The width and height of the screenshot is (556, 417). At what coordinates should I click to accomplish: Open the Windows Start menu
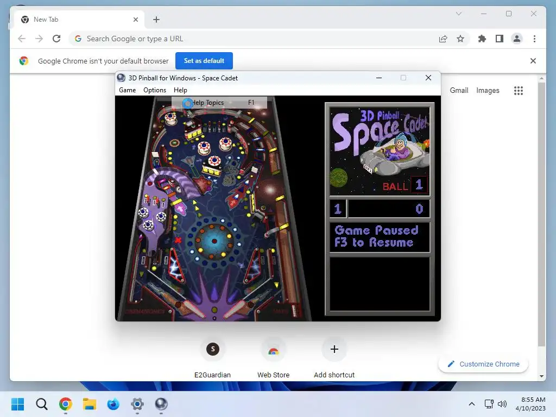[x=17, y=404]
